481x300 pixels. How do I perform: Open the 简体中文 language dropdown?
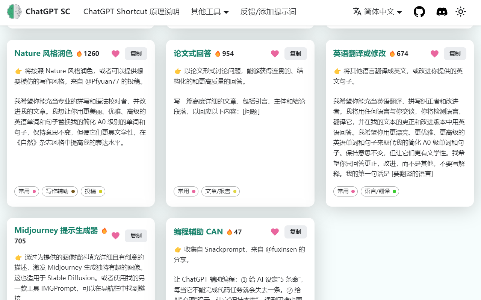tap(377, 12)
